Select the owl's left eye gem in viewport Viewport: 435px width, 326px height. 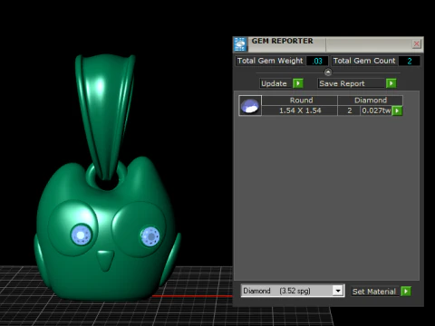[x=81, y=235]
